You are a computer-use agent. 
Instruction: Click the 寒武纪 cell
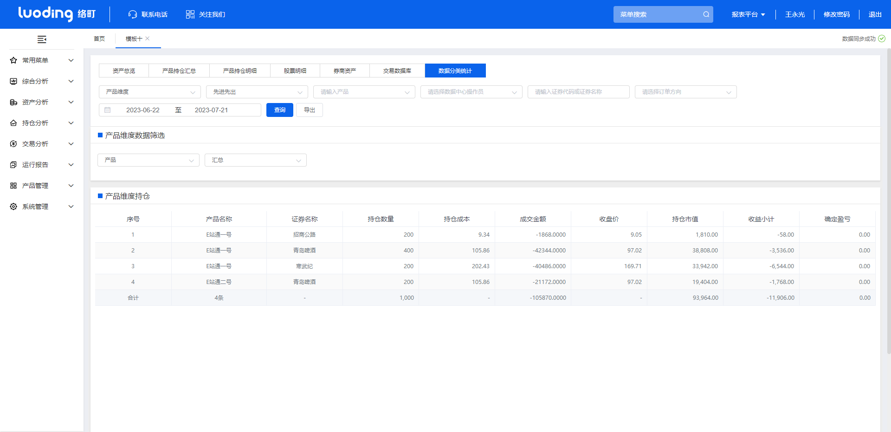tap(304, 266)
